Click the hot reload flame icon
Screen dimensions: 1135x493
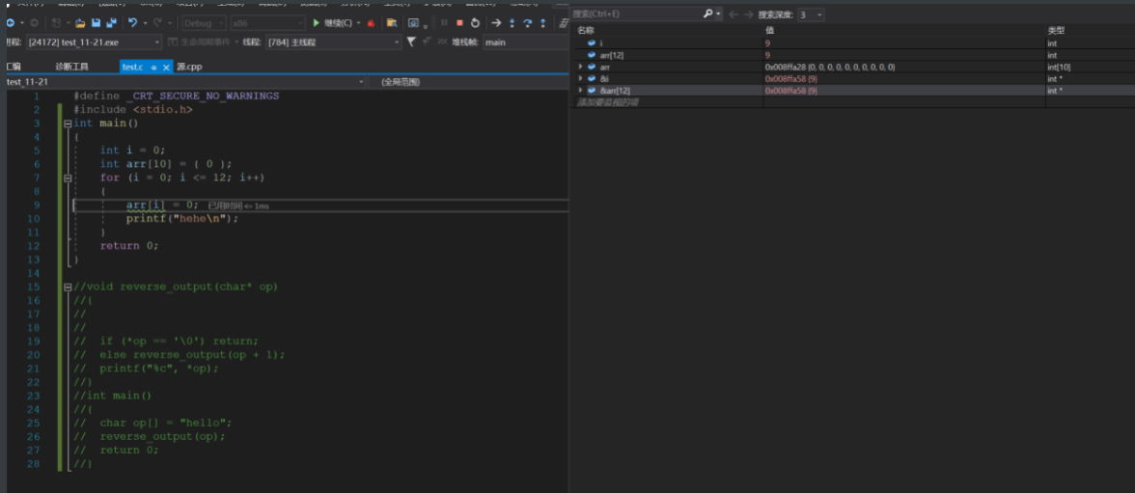[x=371, y=22]
